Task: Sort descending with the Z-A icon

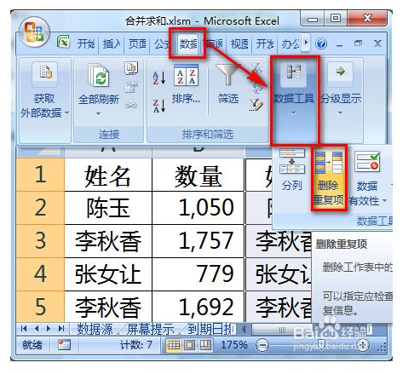Action: (x=158, y=106)
